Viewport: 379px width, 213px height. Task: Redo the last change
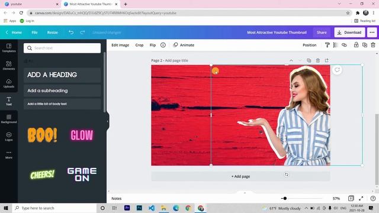point(82,32)
